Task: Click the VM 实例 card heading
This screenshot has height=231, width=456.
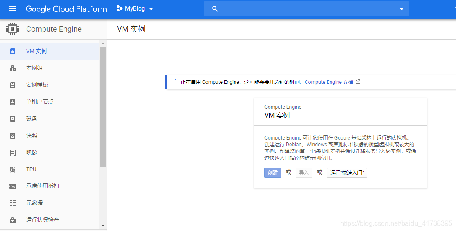Action: (x=277, y=115)
